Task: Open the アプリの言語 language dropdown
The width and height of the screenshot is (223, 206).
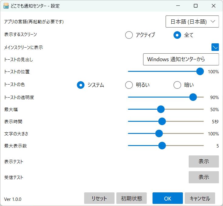Action: 192,22
